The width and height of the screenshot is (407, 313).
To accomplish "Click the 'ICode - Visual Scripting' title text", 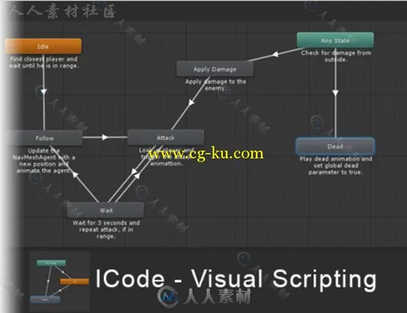I will tap(235, 279).
